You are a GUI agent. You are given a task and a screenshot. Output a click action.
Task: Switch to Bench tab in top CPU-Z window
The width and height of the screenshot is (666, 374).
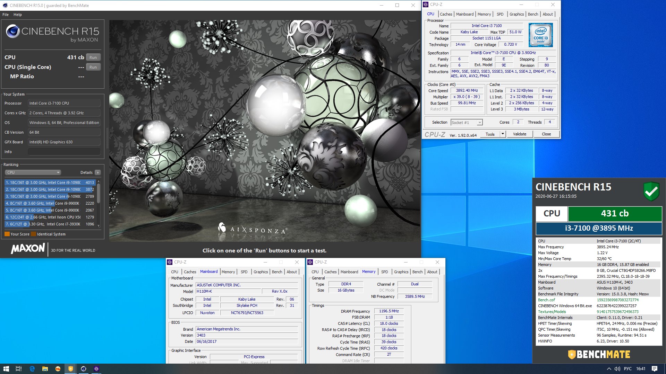[533, 14]
